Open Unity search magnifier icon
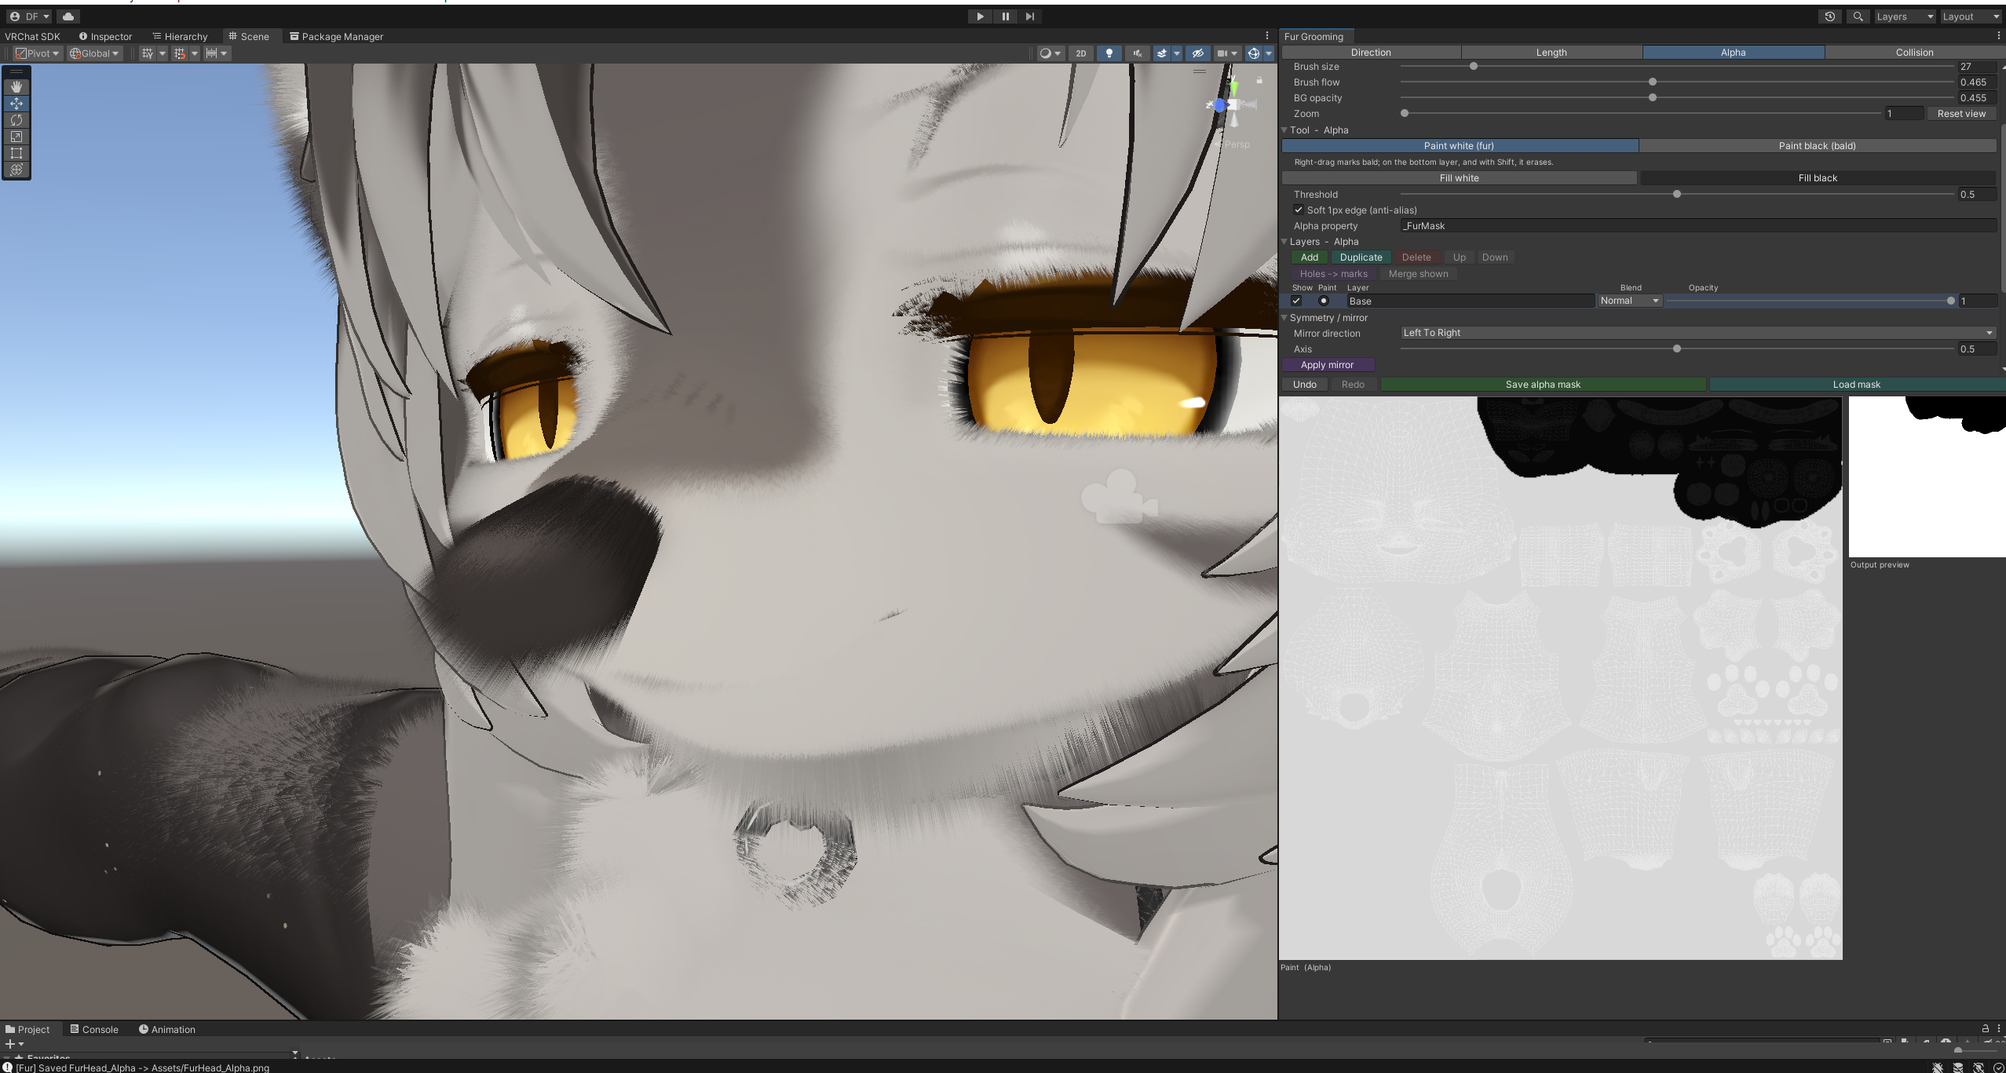 1858,16
